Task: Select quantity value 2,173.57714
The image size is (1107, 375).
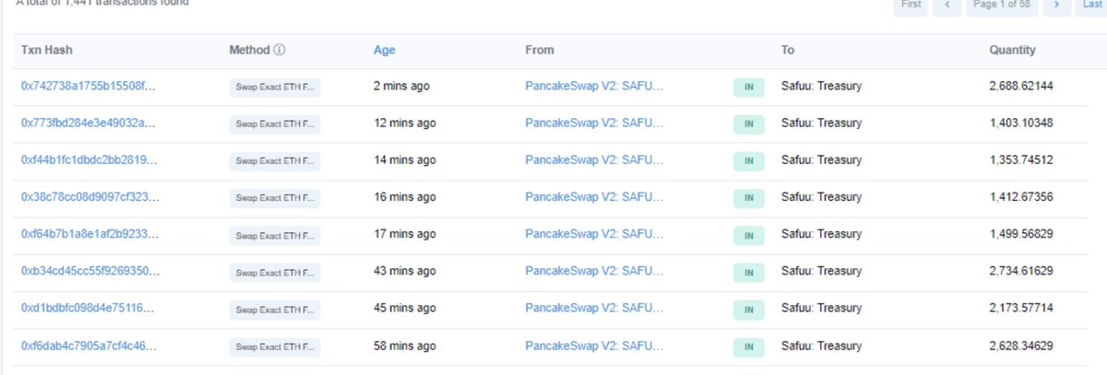Action: coord(1021,308)
